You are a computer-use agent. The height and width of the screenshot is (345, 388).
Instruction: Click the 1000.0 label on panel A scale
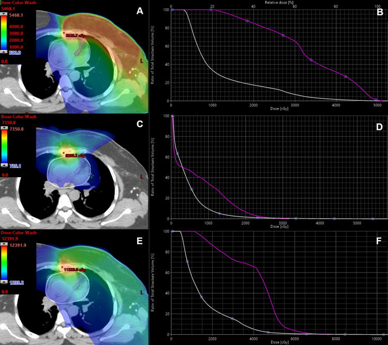[16, 47]
